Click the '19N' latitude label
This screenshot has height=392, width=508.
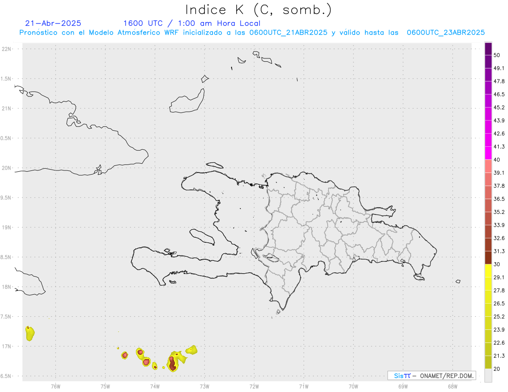click(7, 227)
